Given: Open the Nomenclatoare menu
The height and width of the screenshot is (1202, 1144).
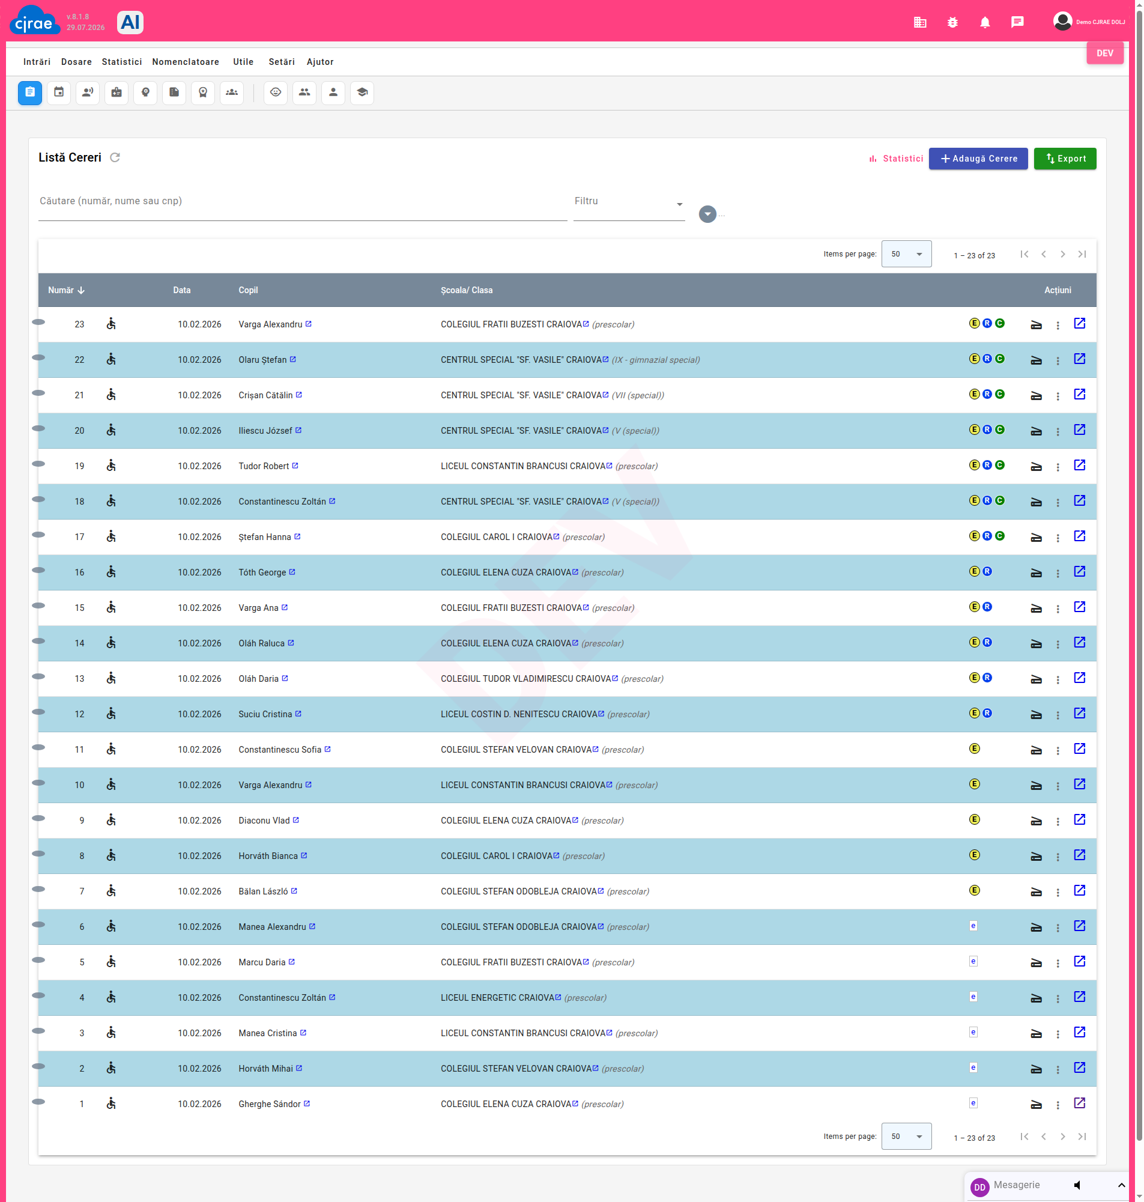Looking at the screenshot, I should click(186, 62).
